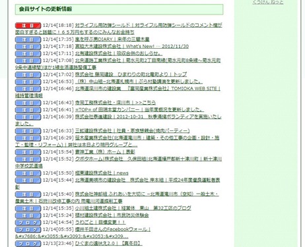Click the timestamp 12/14[18:18]
The image size is (305, 247).
click(x=58, y=25)
